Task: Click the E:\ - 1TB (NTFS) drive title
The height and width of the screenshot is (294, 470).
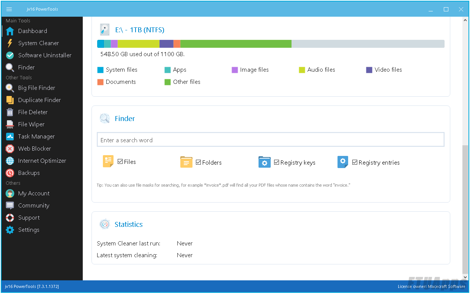Action: (140, 30)
